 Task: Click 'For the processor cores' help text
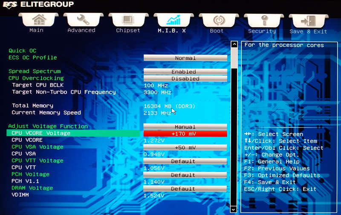tap(284, 45)
